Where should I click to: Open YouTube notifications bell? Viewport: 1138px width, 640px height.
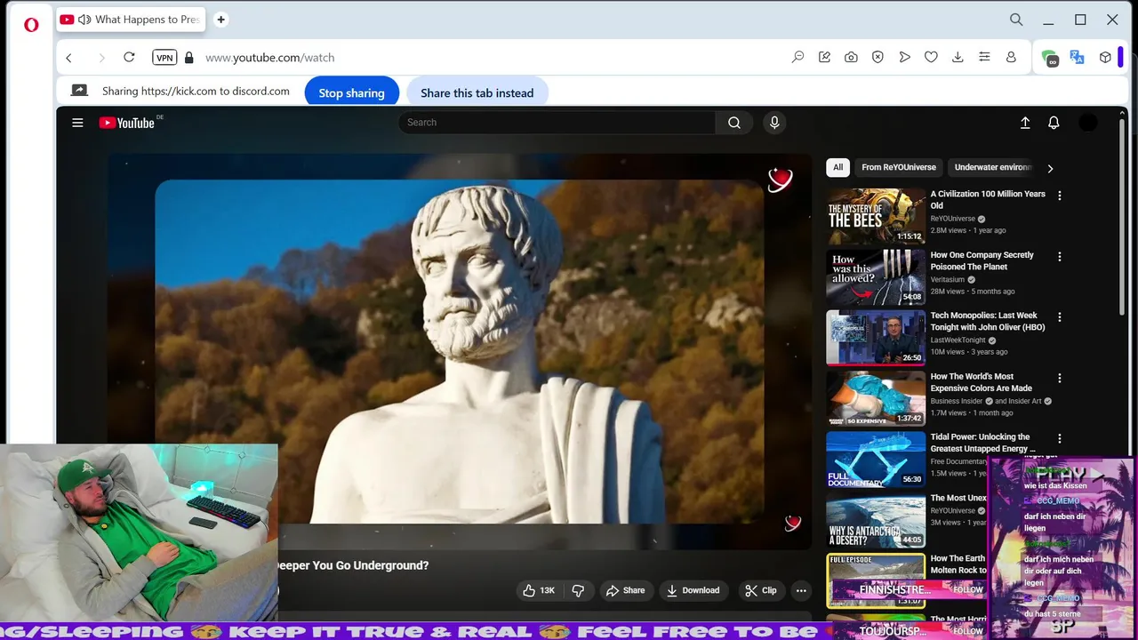click(1054, 123)
